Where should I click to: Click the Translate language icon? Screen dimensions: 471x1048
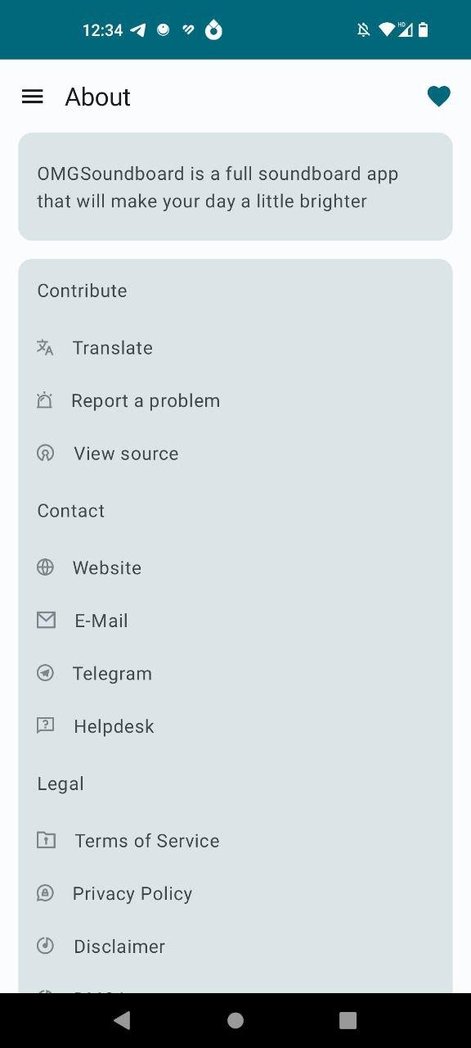click(x=45, y=347)
